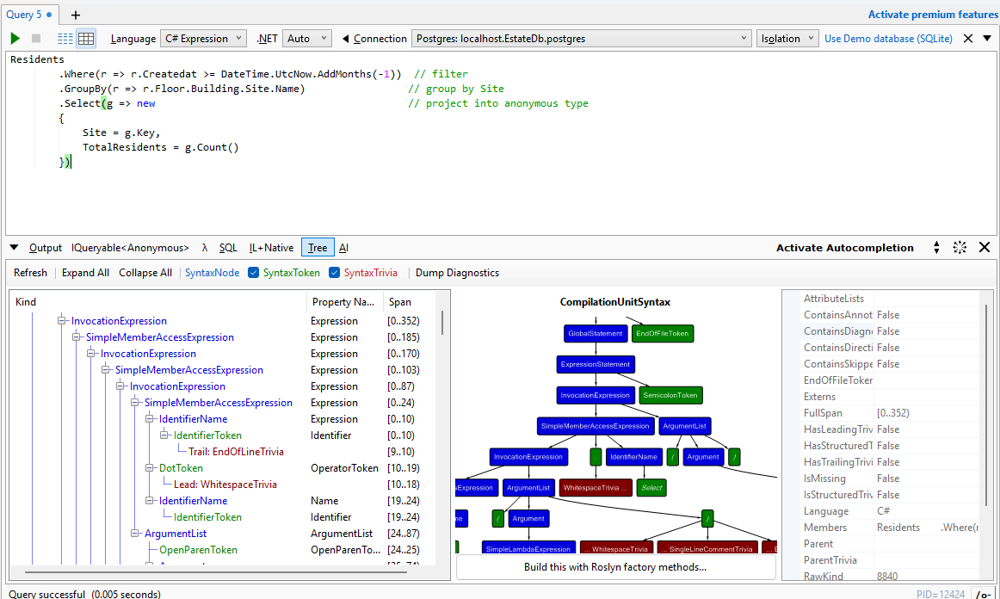Switch to the SQL results tab
This screenshot has height=599, width=1000.
[x=228, y=247]
